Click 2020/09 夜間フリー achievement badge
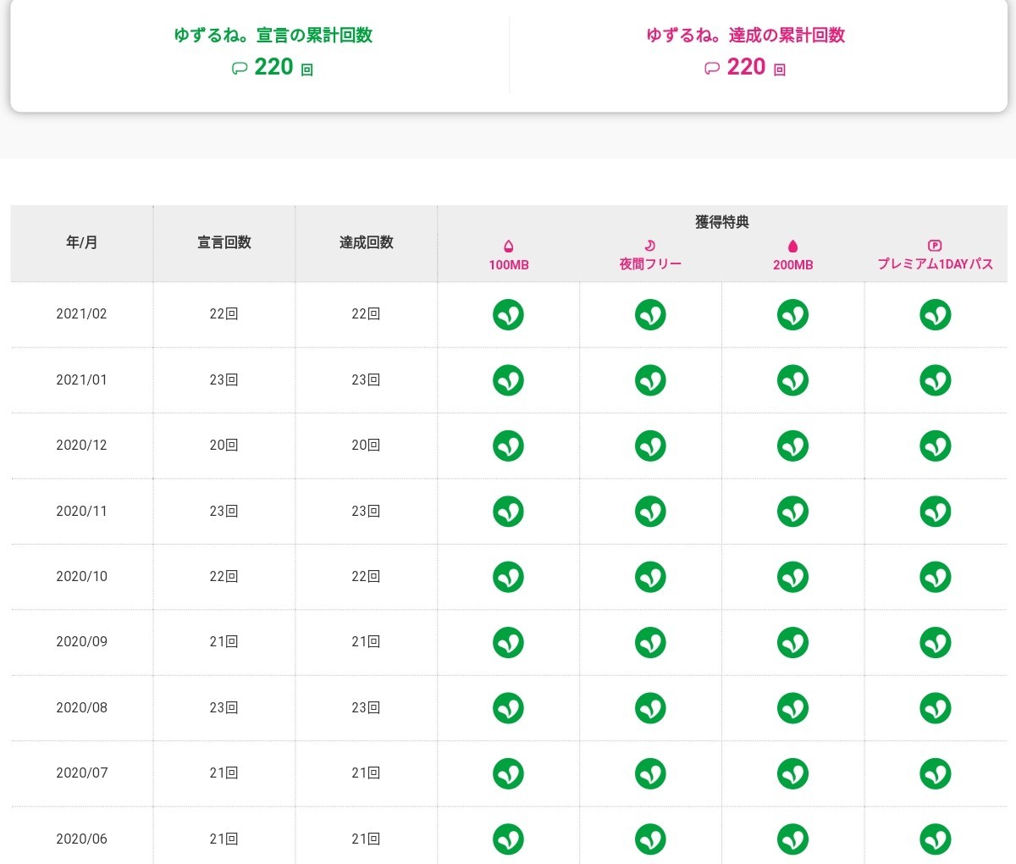The height and width of the screenshot is (864, 1016). (650, 642)
